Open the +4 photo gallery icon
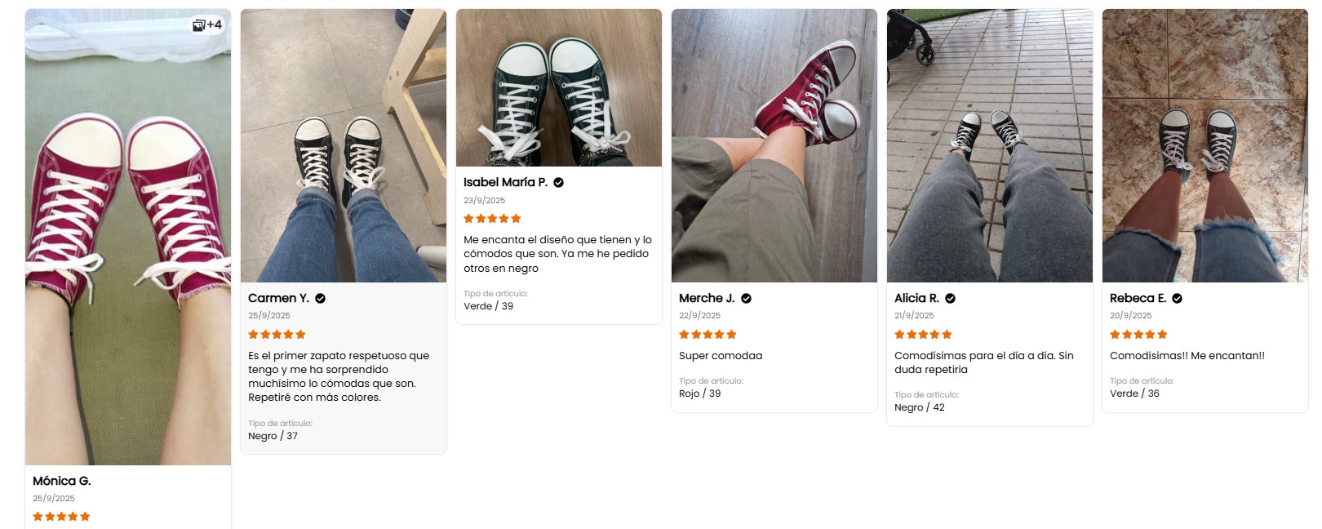 [207, 24]
